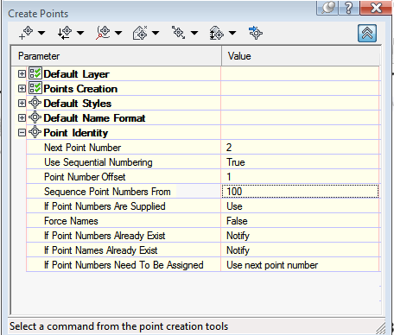
Task: Click the Sequence Point Numbers From value 100
Action: pyautogui.click(x=300, y=192)
